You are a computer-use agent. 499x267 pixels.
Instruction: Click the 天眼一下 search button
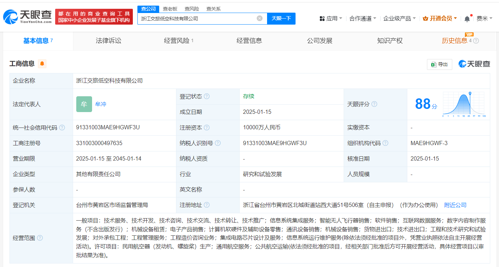pyautogui.click(x=281, y=18)
